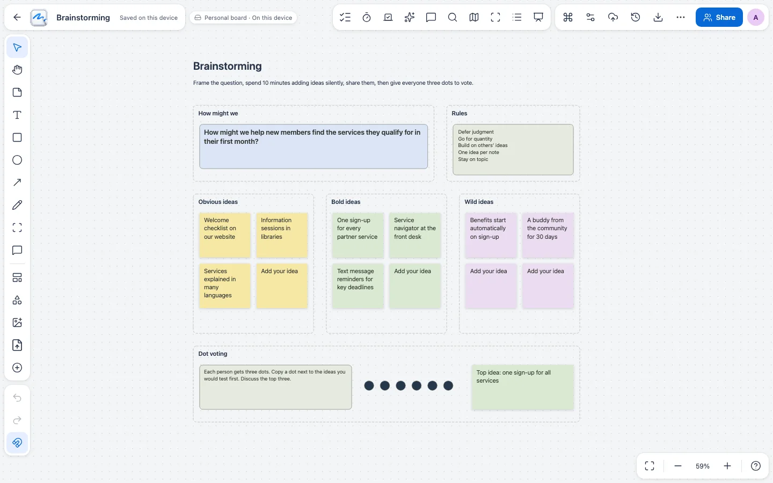Zoom in with the plus button

tap(727, 466)
